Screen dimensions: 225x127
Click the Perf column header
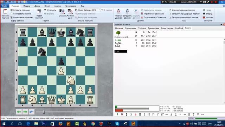point(154,32)
